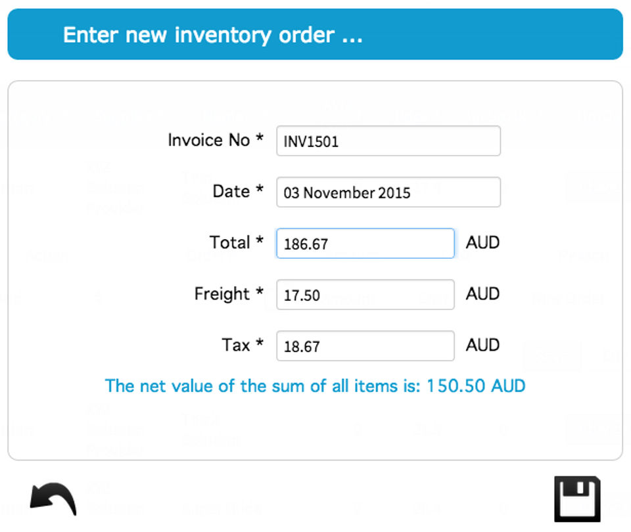Click the "Tax" label text
The height and width of the screenshot is (532, 631).
(x=235, y=345)
